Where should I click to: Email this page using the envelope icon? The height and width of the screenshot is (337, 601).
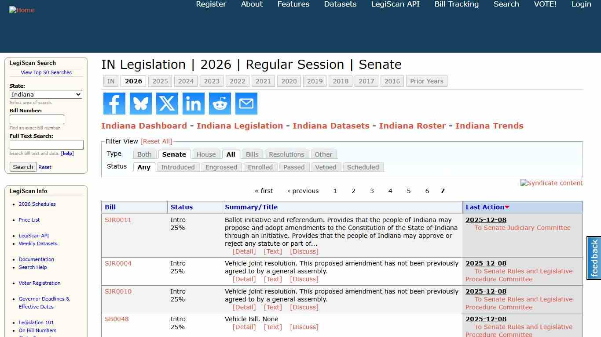click(246, 104)
